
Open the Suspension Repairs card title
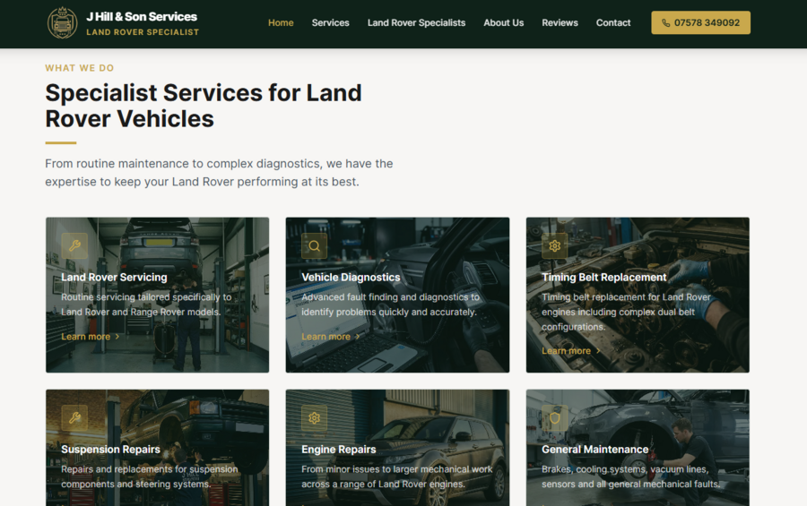(110, 450)
